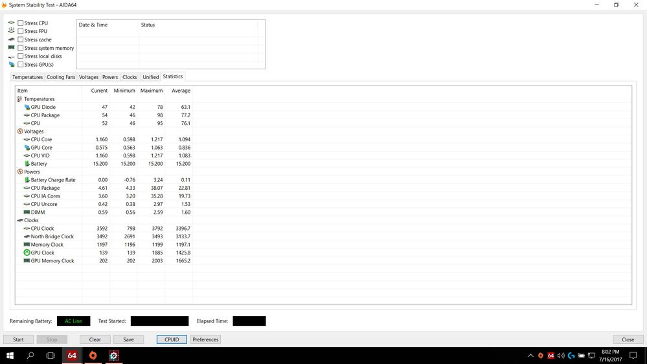This screenshot has height=364, width=647.
Task: Click the Stress CPU chip icon
Action: pos(11,23)
